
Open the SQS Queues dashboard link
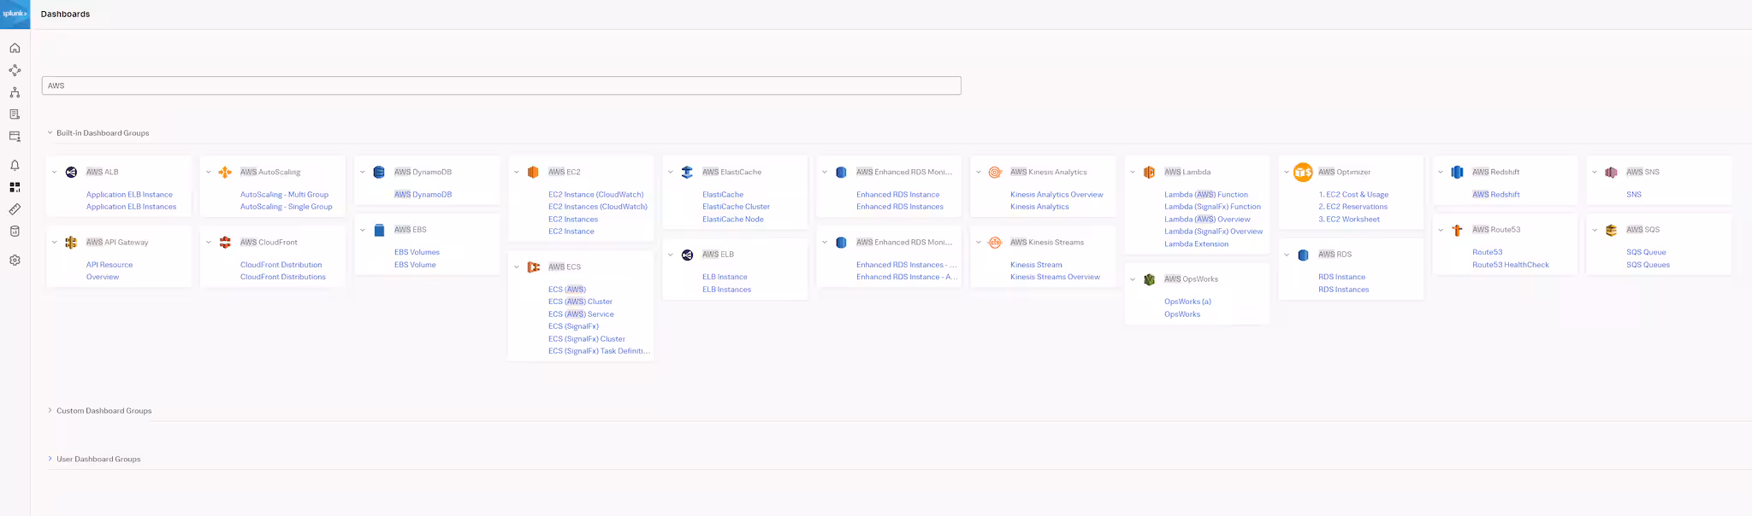[1648, 265]
